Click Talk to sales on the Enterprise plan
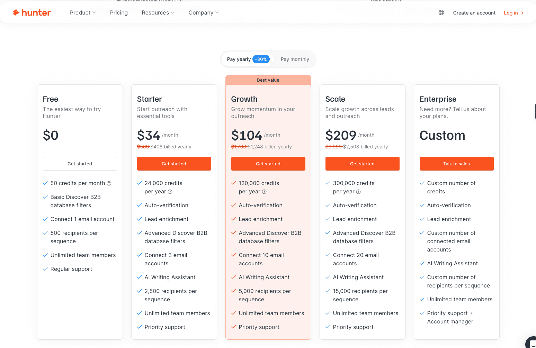Viewport: 536px width, 348px height. point(456,164)
